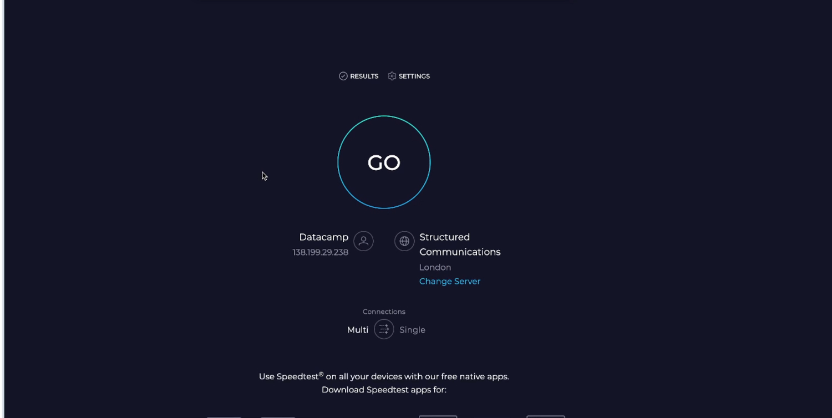The image size is (832, 418).
Task: Toggle the Multi/Single connections switch icon
Action: [x=384, y=329]
